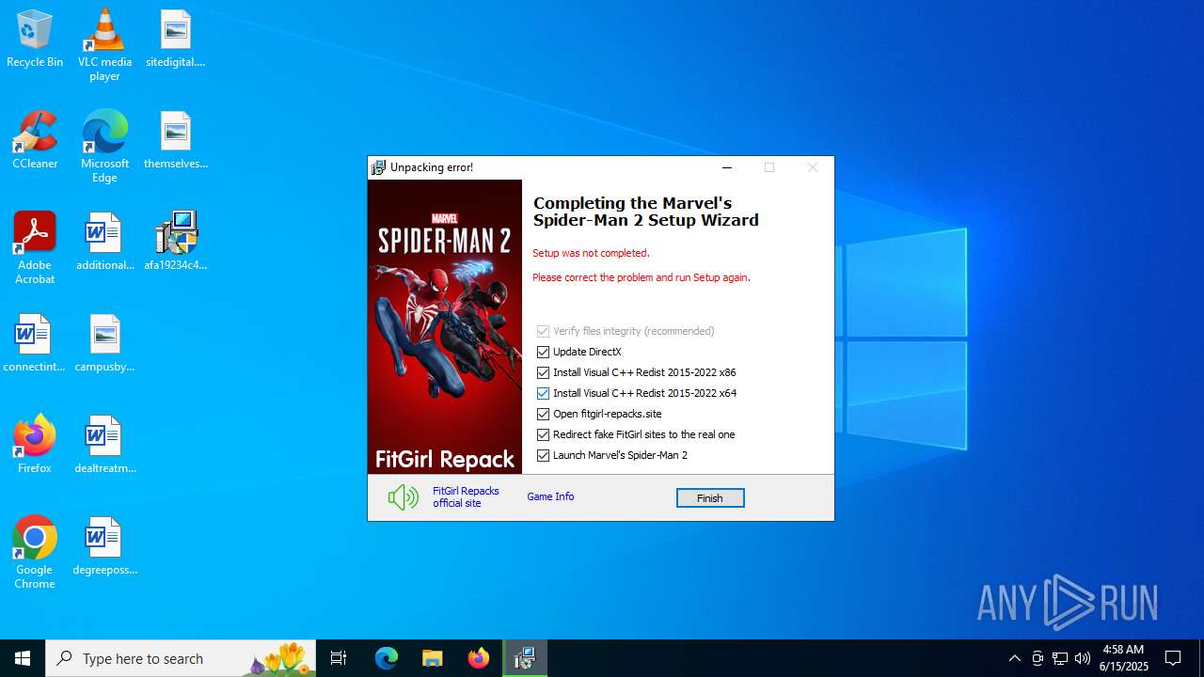Select themselves image file on desktop

click(x=175, y=140)
